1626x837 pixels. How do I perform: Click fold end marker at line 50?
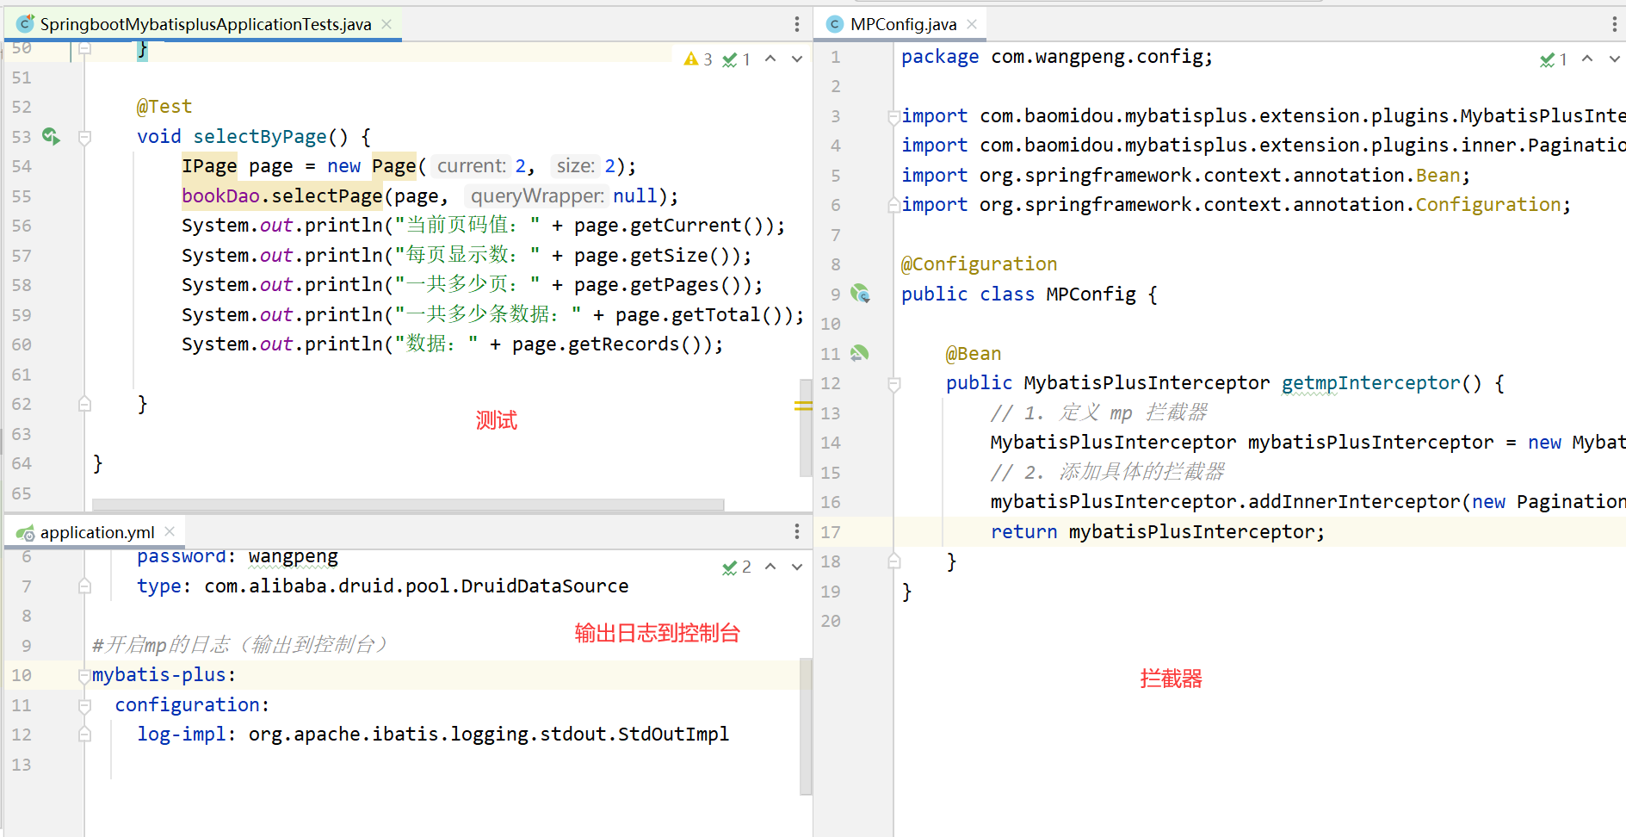click(x=84, y=48)
